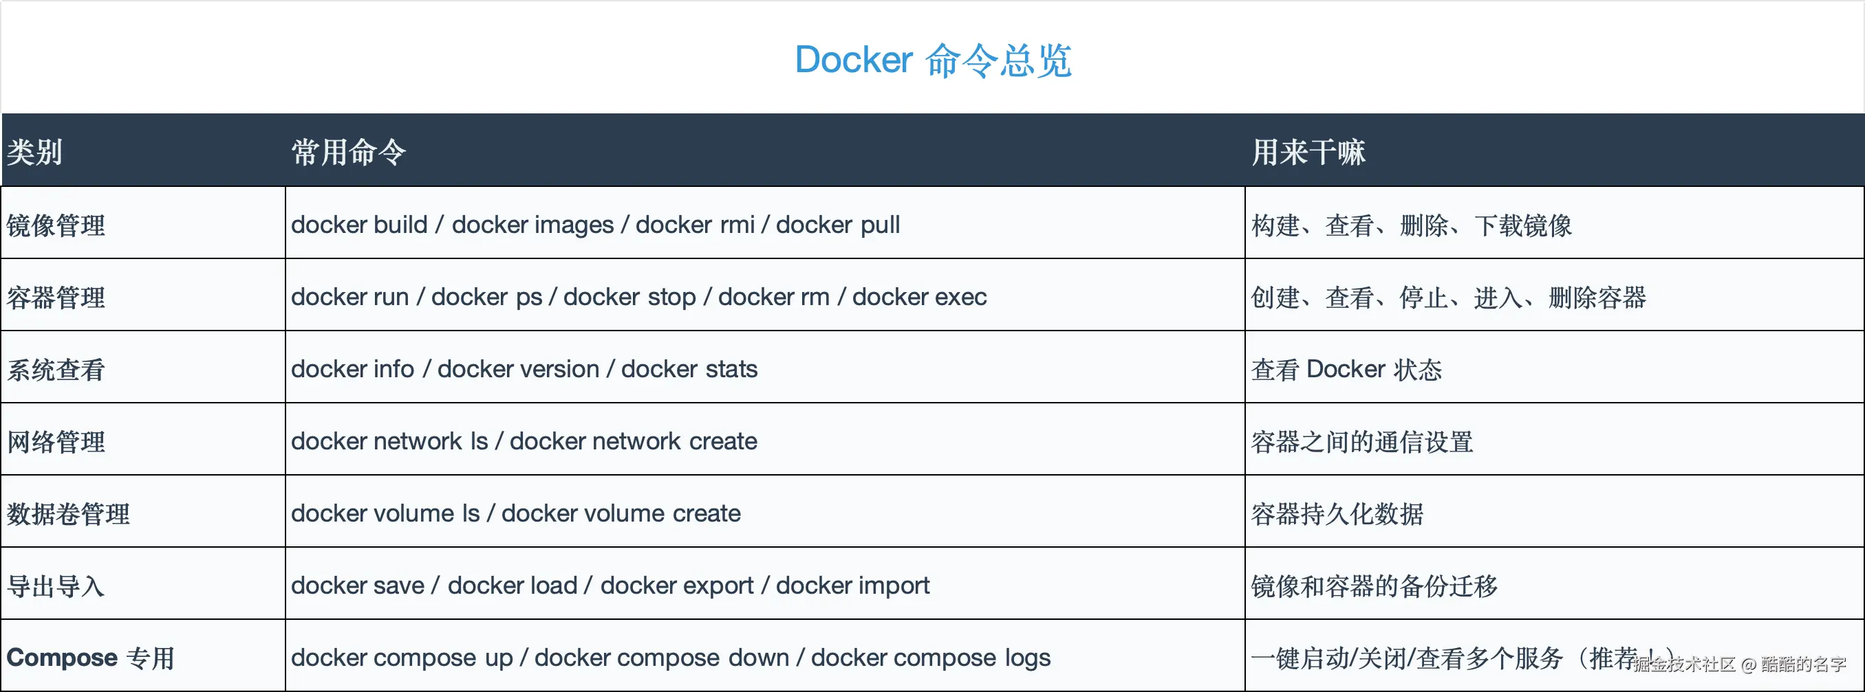Select the "容器管理" category cell

[x=56, y=297]
